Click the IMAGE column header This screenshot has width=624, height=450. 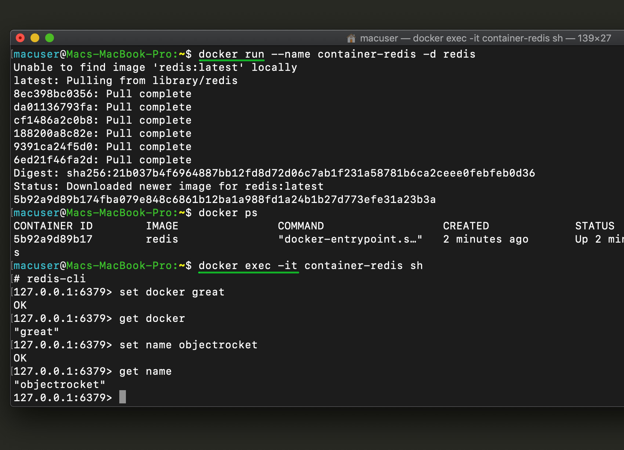[162, 226]
